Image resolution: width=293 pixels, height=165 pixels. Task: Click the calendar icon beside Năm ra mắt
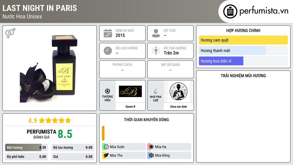point(108,33)
